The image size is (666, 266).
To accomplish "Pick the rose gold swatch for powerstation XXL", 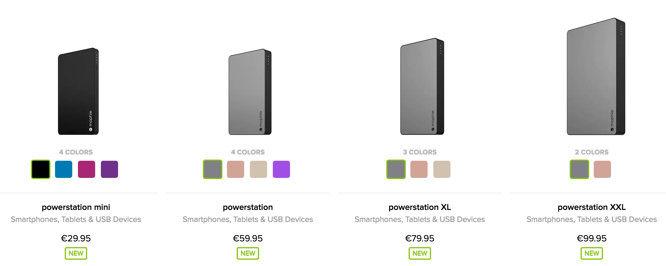I will (602, 169).
